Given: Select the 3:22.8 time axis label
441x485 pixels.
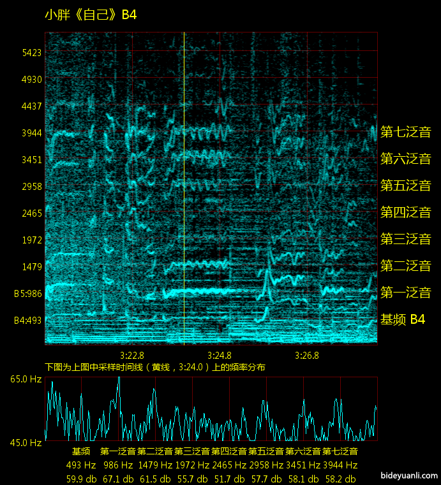Looking at the screenshot, I should [x=132, y=355].
